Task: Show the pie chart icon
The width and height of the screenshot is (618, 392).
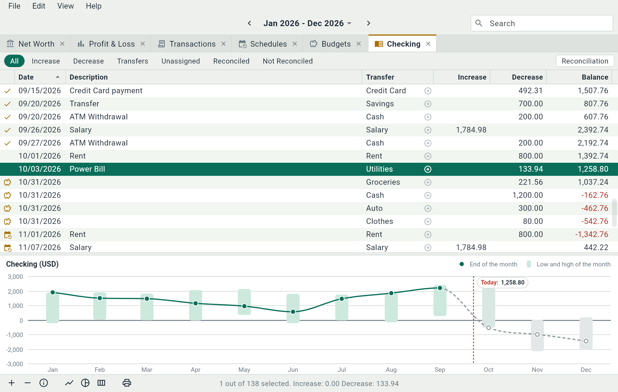Action: (x=85, y=383)
